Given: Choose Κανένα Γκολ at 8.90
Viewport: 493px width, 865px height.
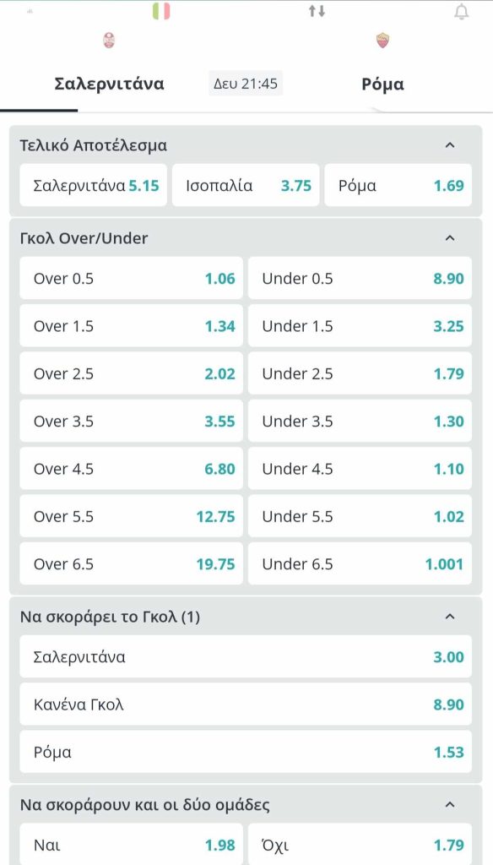Looking at the screenshot, I should 246,705.
